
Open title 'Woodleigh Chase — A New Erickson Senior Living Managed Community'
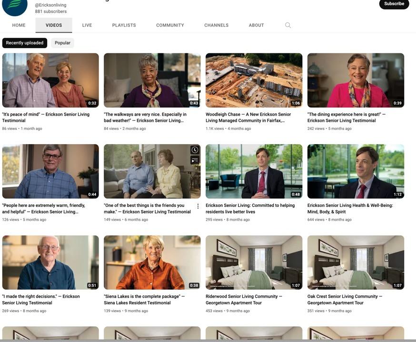(x=248, y=117)
